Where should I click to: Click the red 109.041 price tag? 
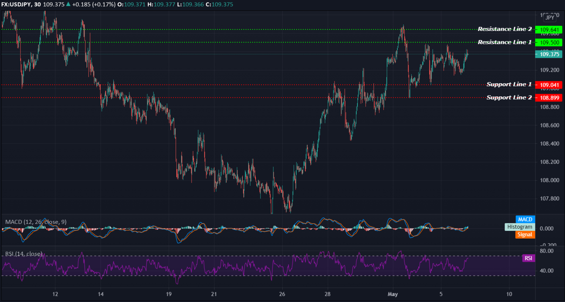(549, 85)
